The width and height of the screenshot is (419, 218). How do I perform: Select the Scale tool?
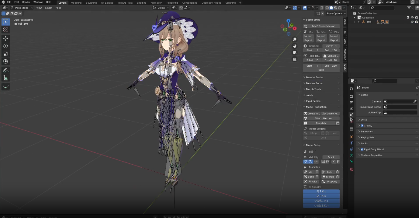tap(6, 54)
